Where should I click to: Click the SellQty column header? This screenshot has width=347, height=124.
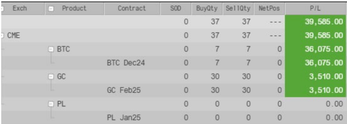tap(238, 8)
